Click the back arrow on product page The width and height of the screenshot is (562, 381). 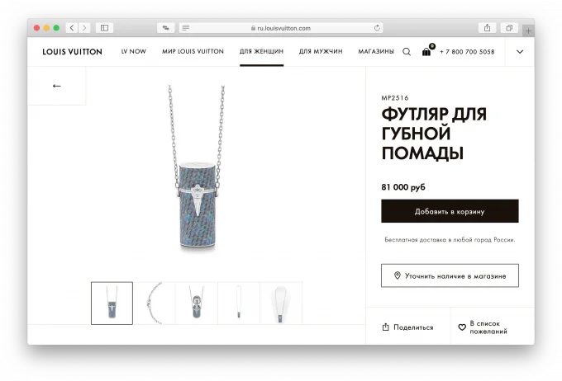pyautogui.click(x=57, y=86)
